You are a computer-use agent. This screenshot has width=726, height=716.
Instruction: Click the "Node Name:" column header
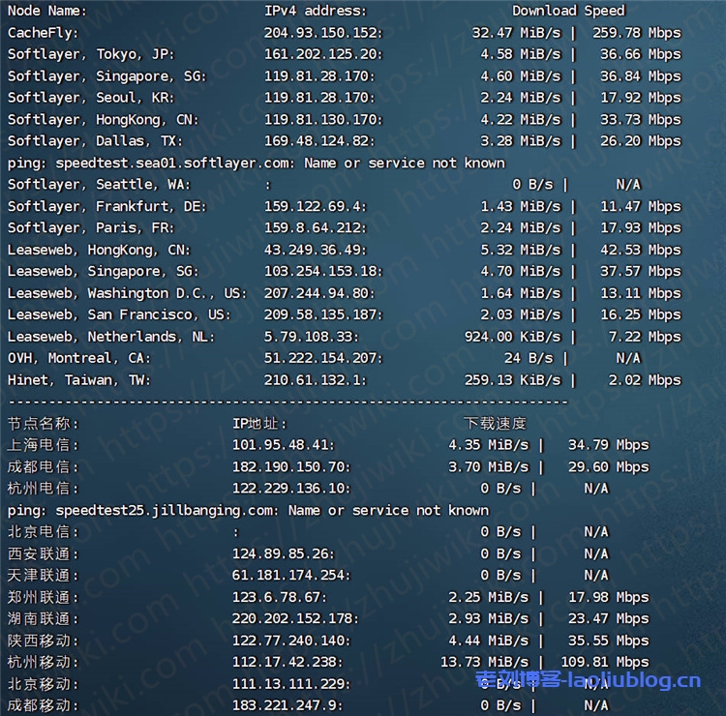coord(46,11)
